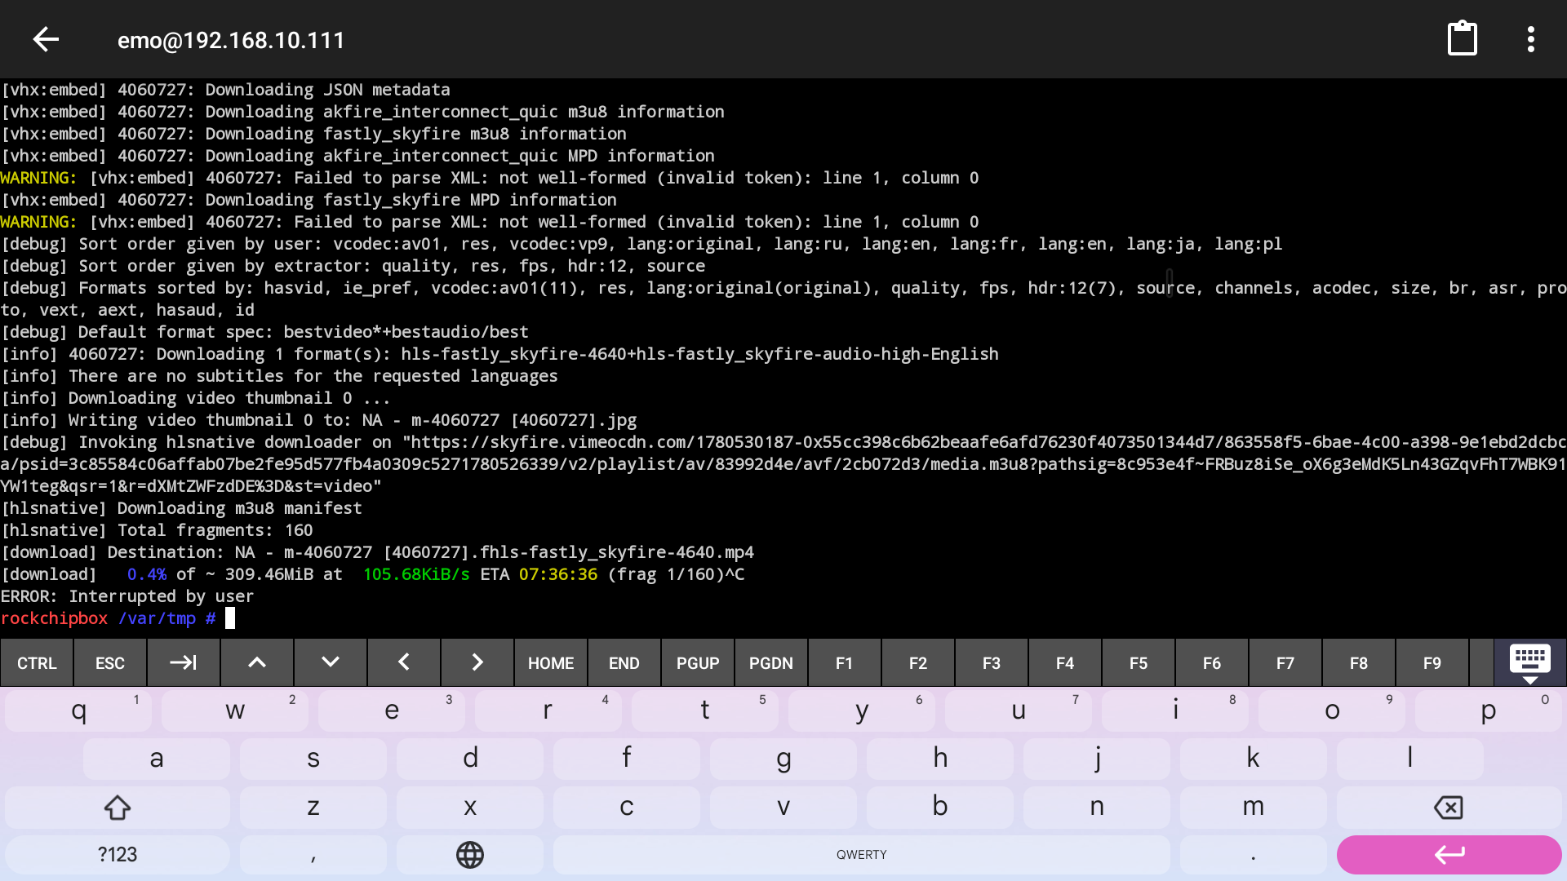The image size is (1567, 881).
Task: Tap the o key
Action: 1332,711
